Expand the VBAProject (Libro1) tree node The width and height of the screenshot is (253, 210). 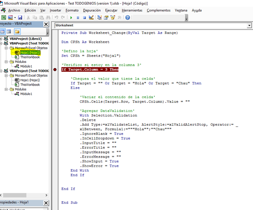tap(2, 38)
